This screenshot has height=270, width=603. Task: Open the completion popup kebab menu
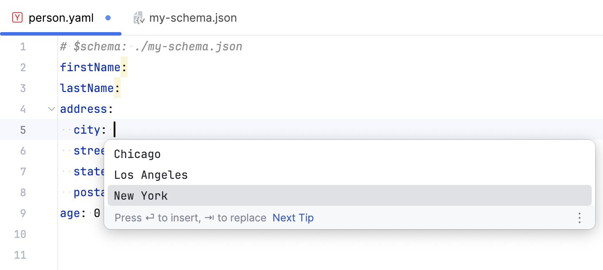[x=580, y=218]
